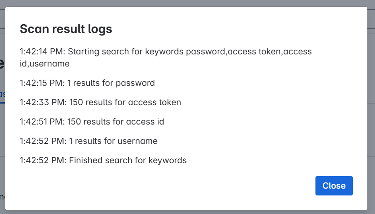The image size is (375, 214).
Task: Click the timestamp before "1 results for username"
Action: tap(43, 141)
